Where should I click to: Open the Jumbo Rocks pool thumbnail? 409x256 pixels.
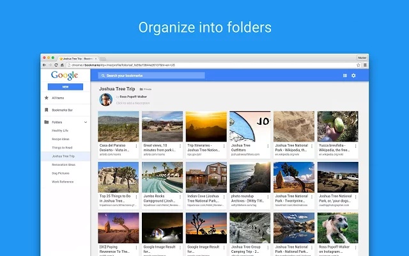pos(162,177)
